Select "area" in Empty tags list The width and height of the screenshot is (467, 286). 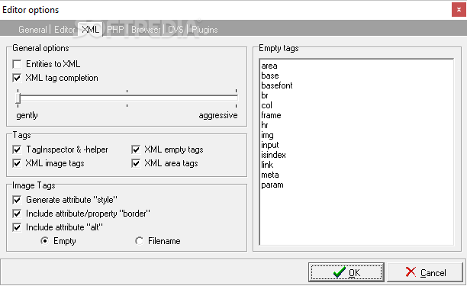coord(269,66)
